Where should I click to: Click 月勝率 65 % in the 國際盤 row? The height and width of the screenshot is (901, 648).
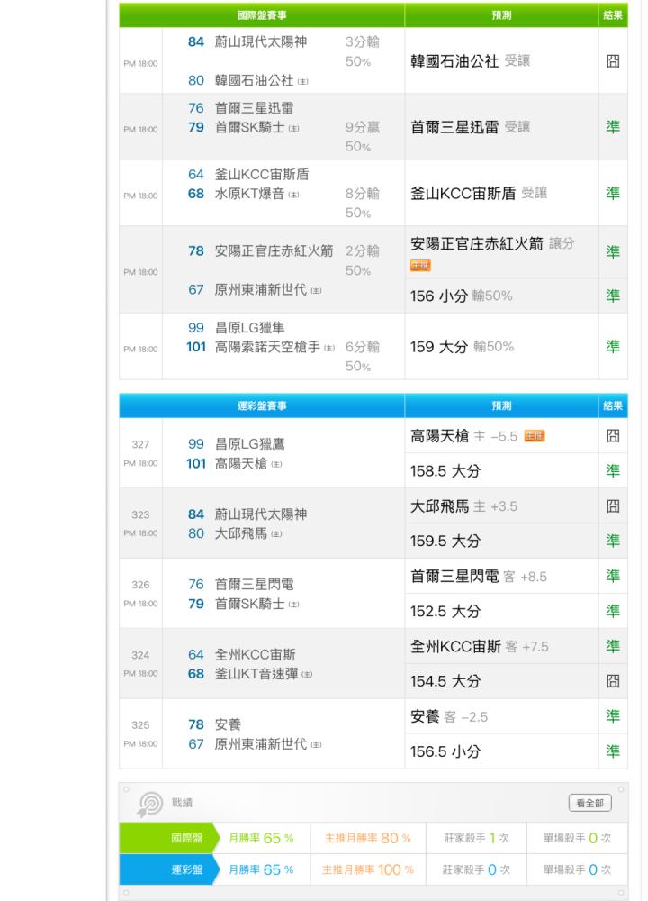click(261, 838)
